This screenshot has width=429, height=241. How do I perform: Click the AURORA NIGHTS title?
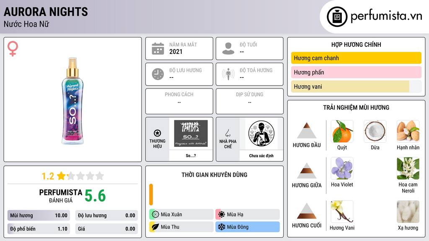coord(46,12)
